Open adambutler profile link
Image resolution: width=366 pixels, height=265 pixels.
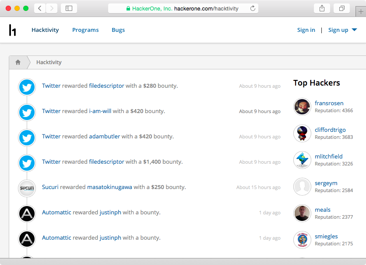point(105,136)
